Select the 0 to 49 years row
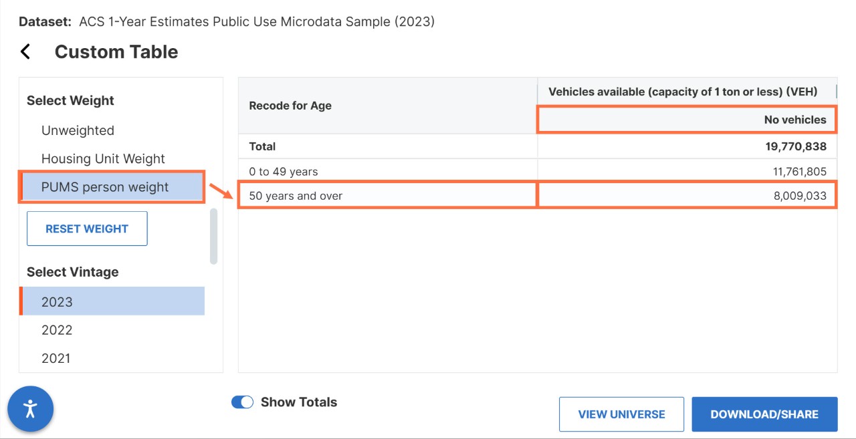The height and width of the screenshot is (439, 856). 284,172
